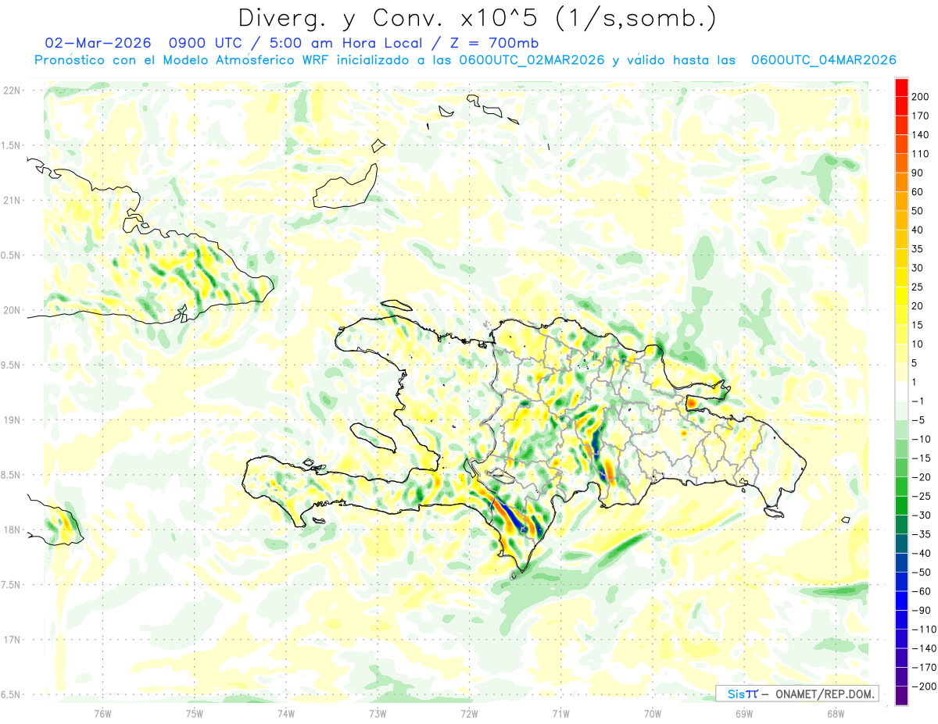This screenshot has height=724, width=938.
Task: Click the colorbar label '-110'
Action: click(x=923, y=629)
